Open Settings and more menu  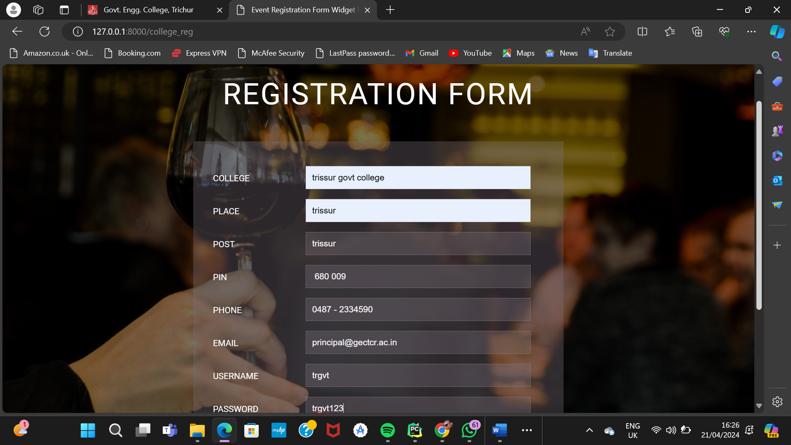(x=751, y=31)
